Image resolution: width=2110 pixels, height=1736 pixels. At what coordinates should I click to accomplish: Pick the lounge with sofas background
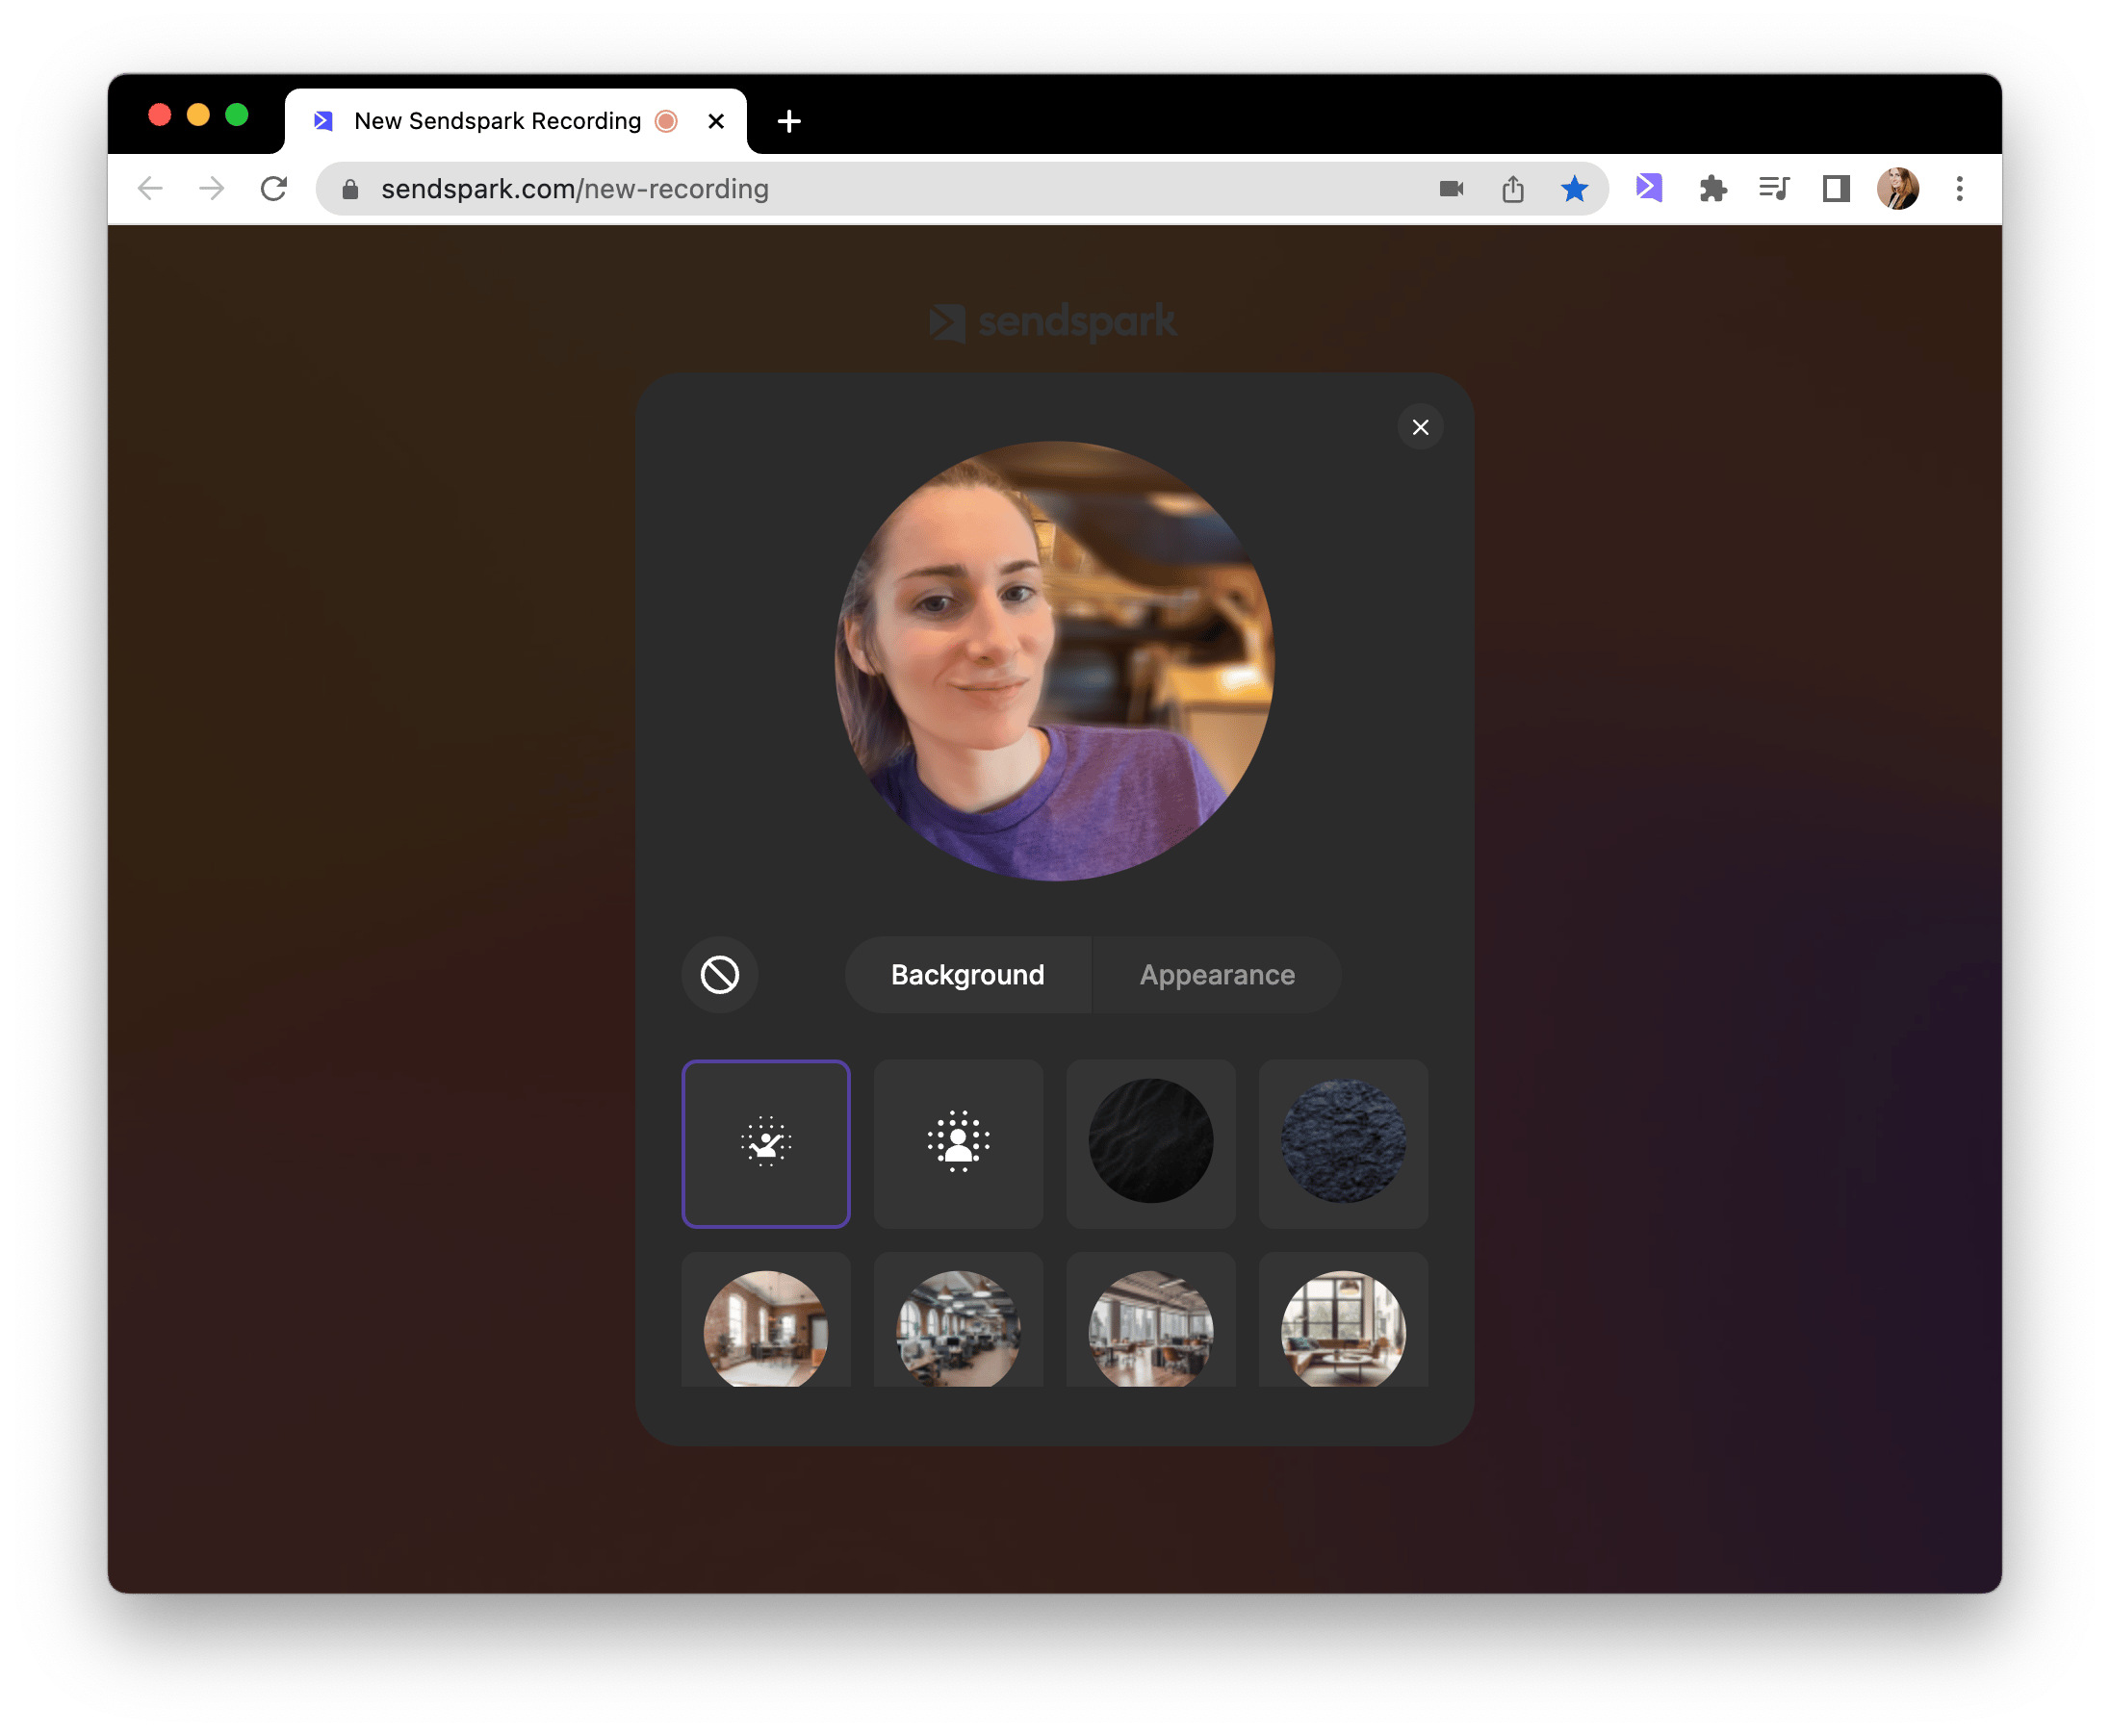(x=1343, y=1320)
